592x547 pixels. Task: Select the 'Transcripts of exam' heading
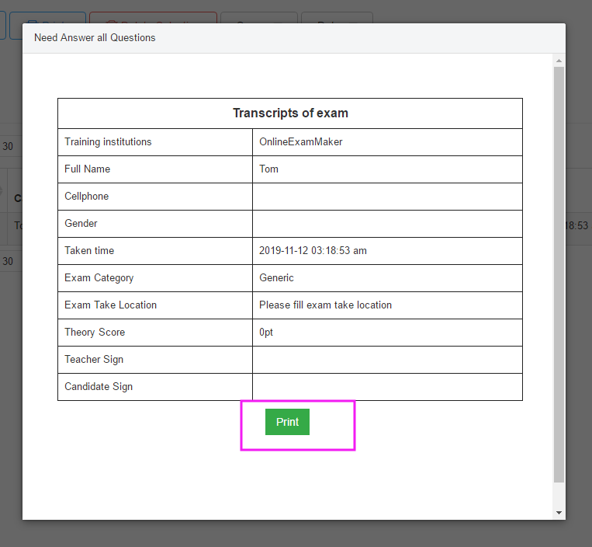pos(290,113)
